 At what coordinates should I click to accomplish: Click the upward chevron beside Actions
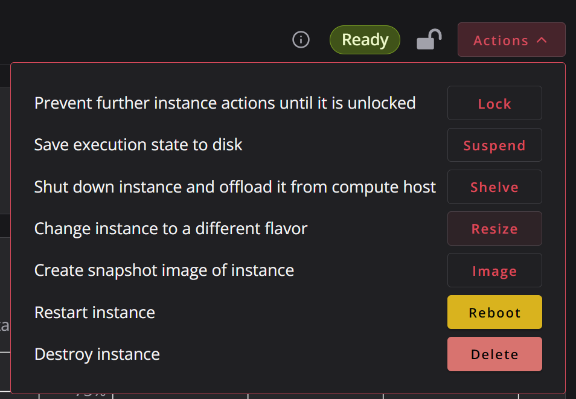tap(542, 40)
